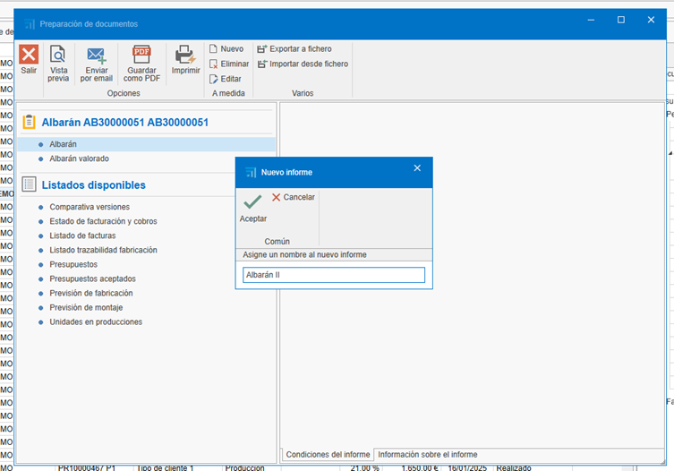The width and height of the screenshot is (674, 471).
Task: Close the Nuevo informe dialog
Action: tap(417, 168)
